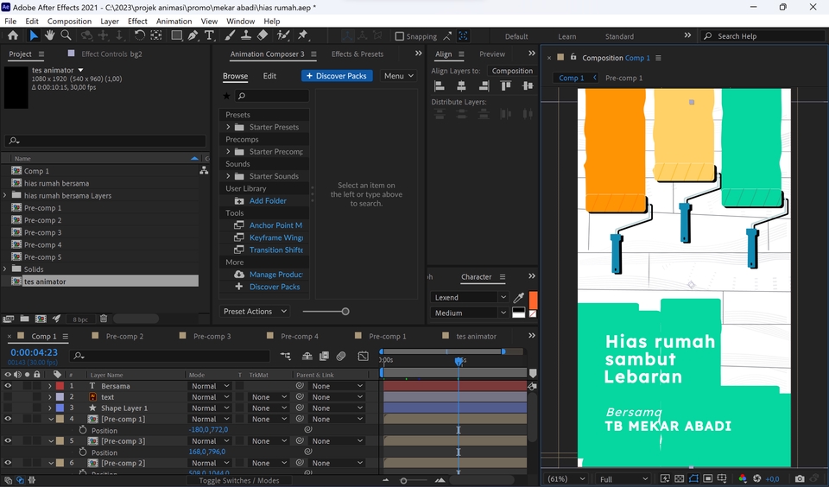
Task: Select the Selection arrow tool
Action: tap(34, 35)
